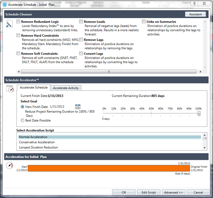
Task: Click the Current Finish Date 1/31/2013 value
Action: (56, 96)
